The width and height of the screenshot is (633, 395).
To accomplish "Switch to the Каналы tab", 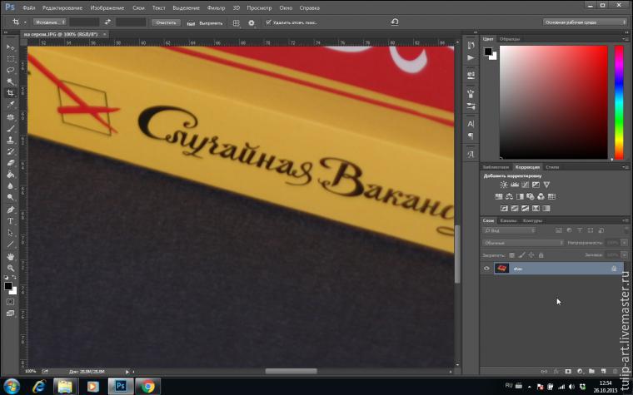I will coord(508,220).
